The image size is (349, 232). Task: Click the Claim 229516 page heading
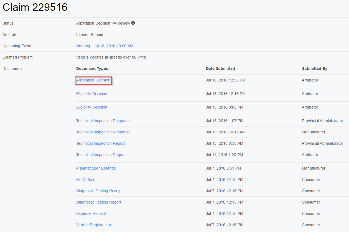point(35,7)
